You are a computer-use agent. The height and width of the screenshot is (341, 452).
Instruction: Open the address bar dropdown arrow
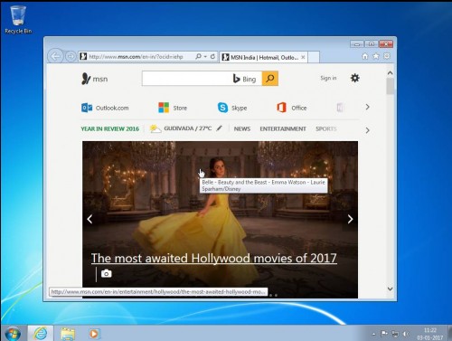205,57
